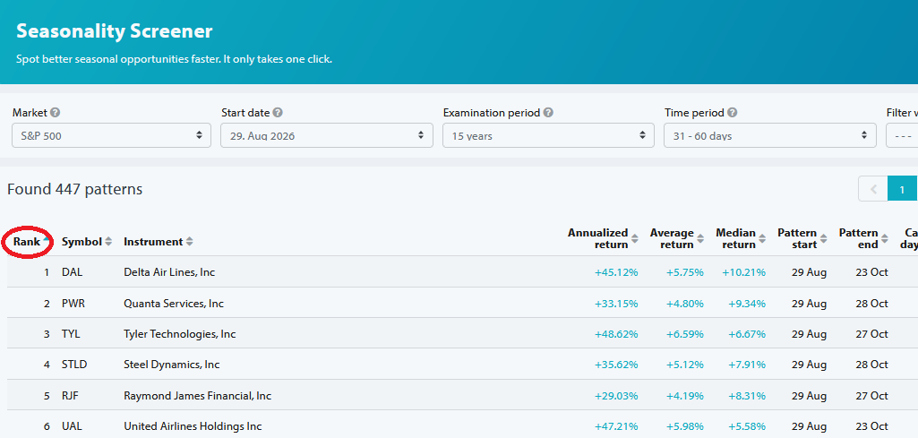The image size is (918, 438).
Task: Click the TYL symbol cell
Action: pos(70,334)
